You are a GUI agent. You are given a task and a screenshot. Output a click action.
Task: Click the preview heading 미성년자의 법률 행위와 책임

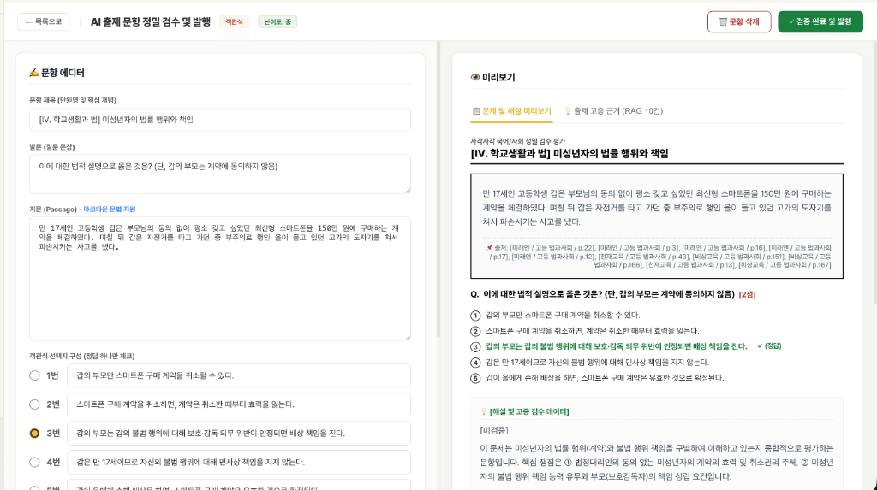(x=611, y=154)
